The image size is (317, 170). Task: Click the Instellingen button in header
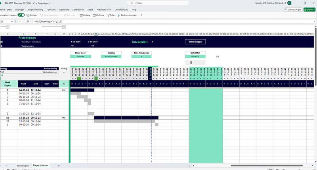pyautogui.click(x=195, y=42)
